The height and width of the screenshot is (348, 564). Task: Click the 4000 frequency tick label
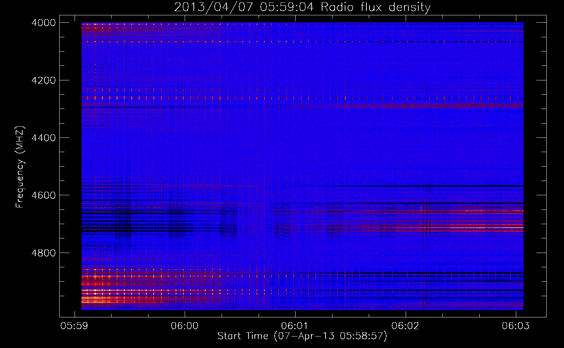44,23
